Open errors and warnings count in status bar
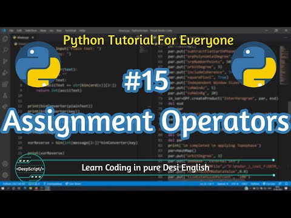This screenshot has height=218, width=291. click(x=34, y=183)
